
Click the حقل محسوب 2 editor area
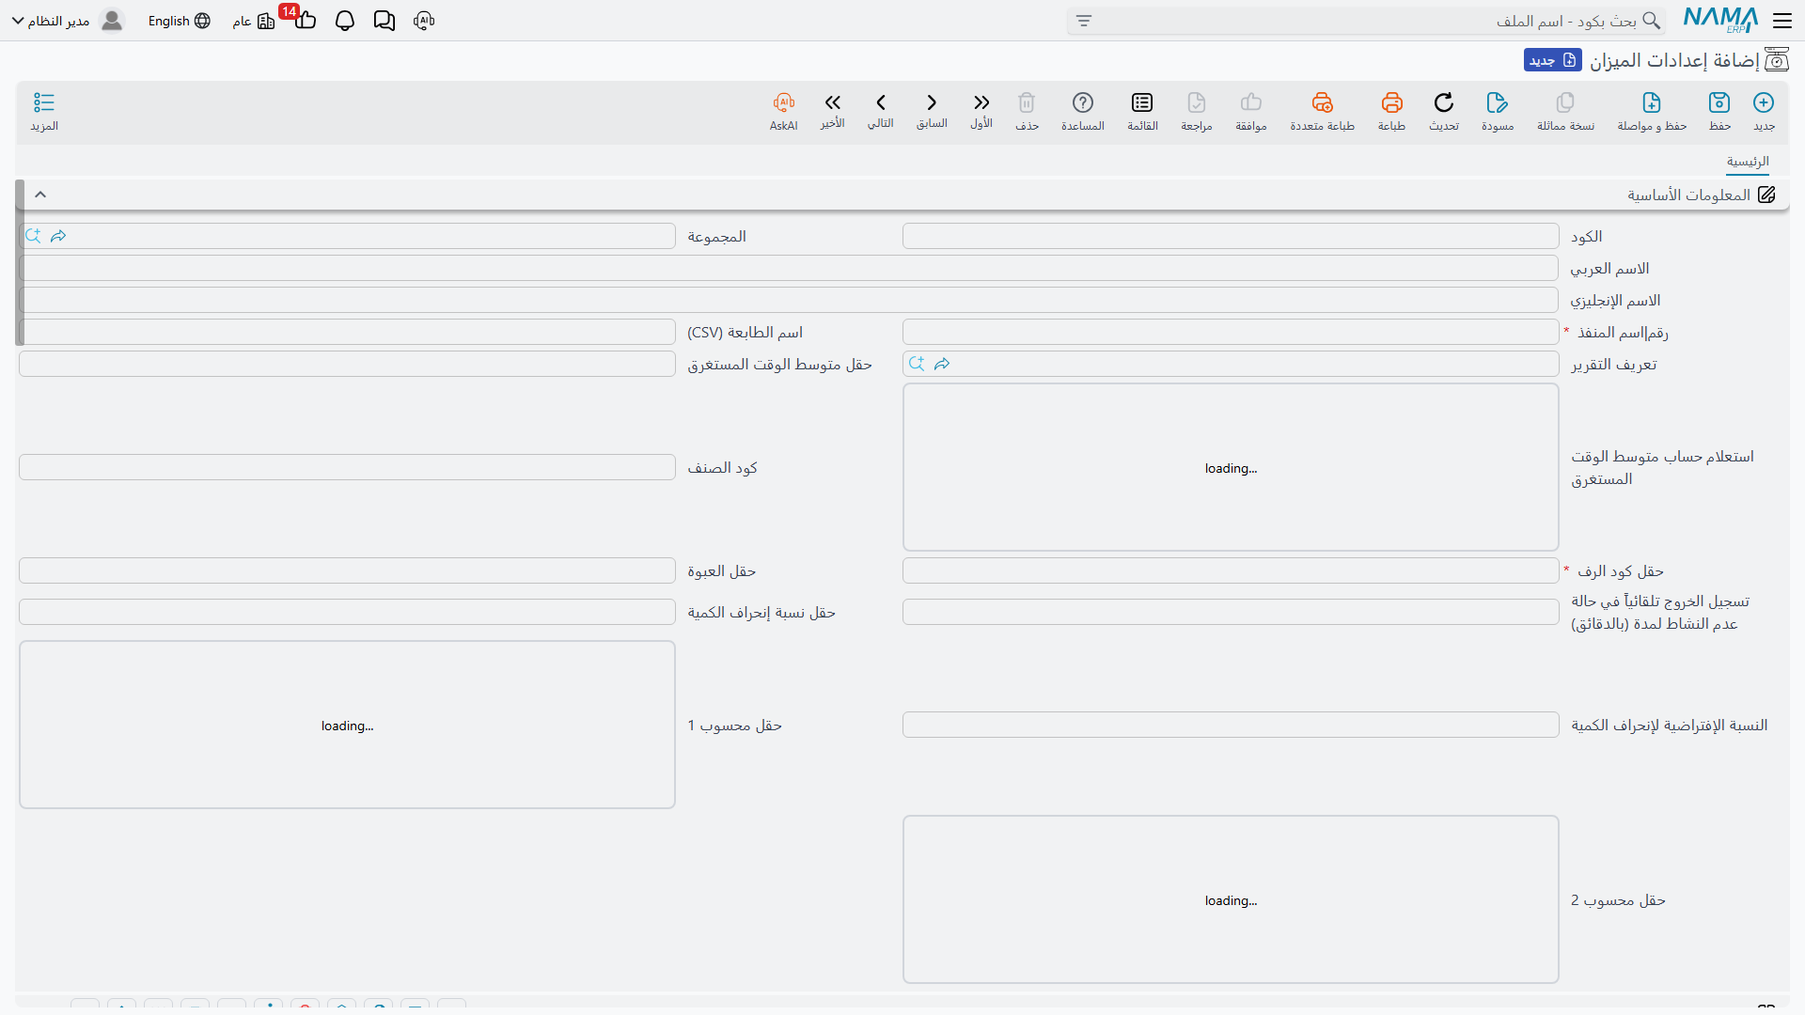click(x=1231, y=899)
